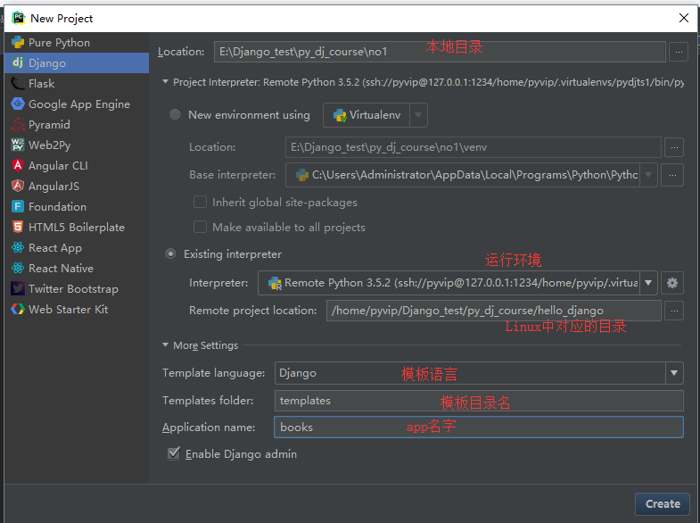Select Flask project type

coord(77,84)
